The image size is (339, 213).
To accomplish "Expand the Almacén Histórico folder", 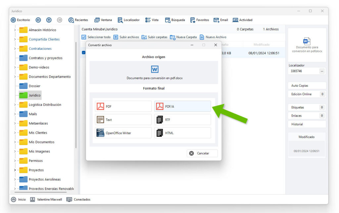I will pyautogui.click(x=15, y=30).
